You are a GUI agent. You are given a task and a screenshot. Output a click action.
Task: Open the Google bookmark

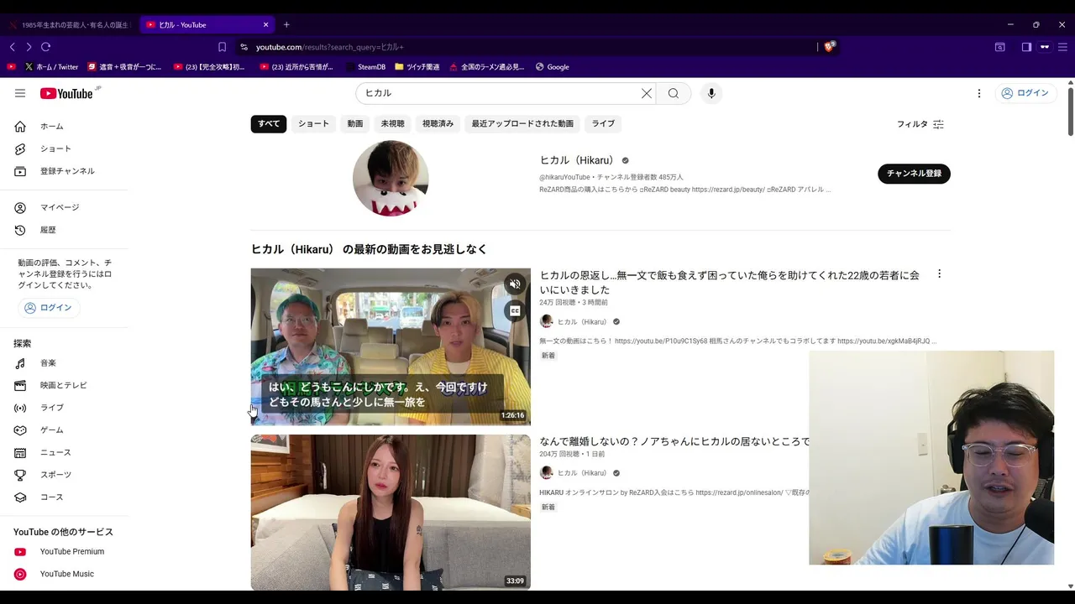point(552,67)
